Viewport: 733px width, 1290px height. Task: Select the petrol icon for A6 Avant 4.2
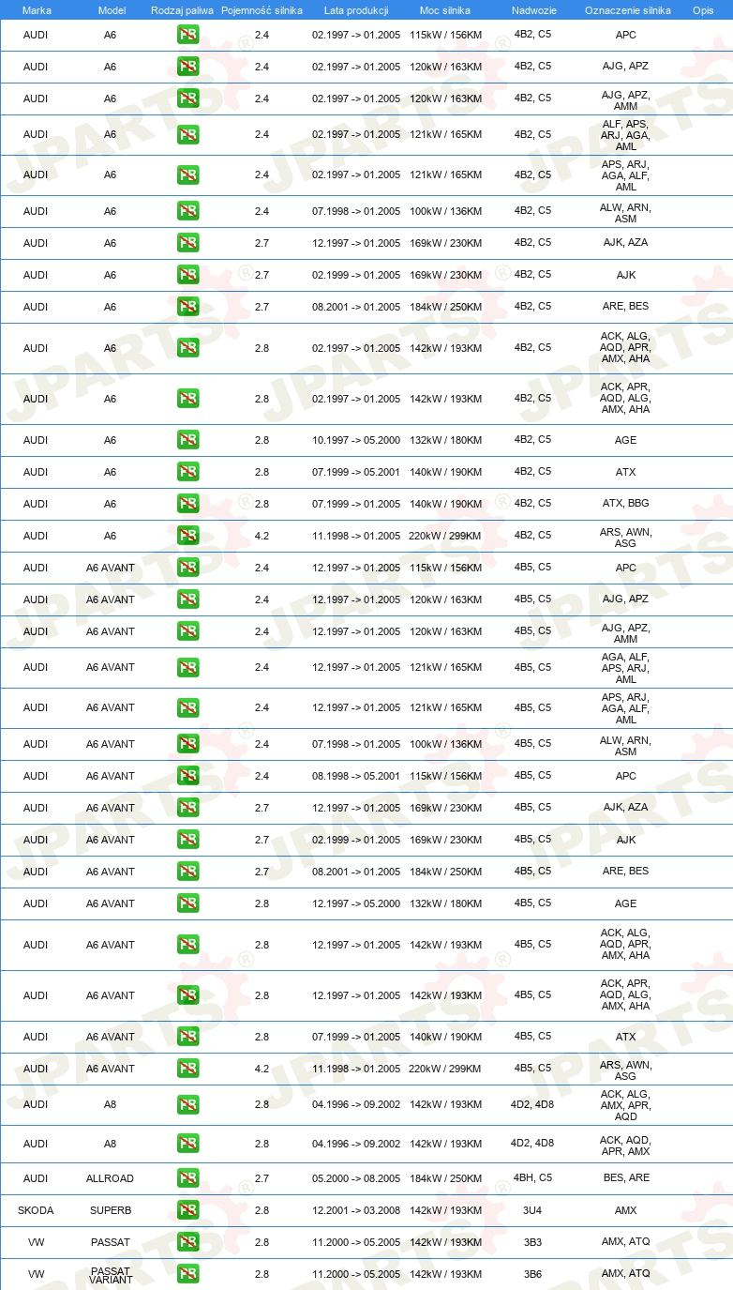pos(188,1069)
